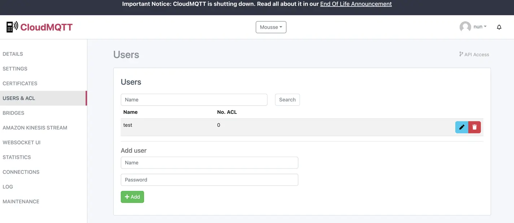Open the MAINTENANCE page
514x223 pixels.
tap(21, 201)
